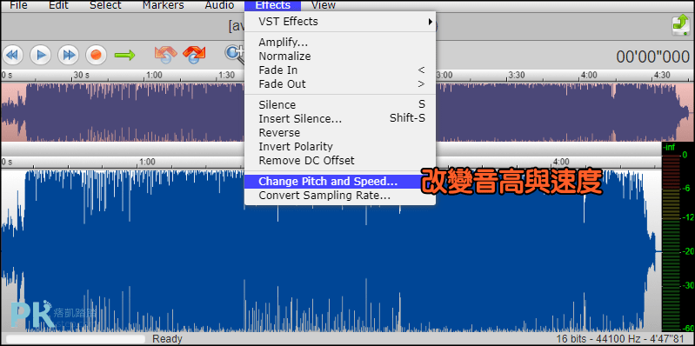Choose Amplify... from Effects menu

click(x=340, y=43)
